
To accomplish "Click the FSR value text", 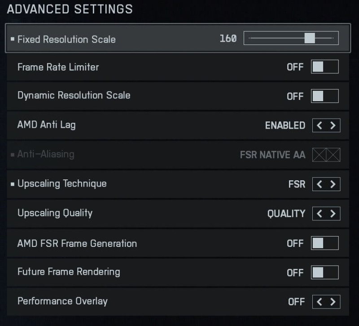I will [x=297, y=184].
